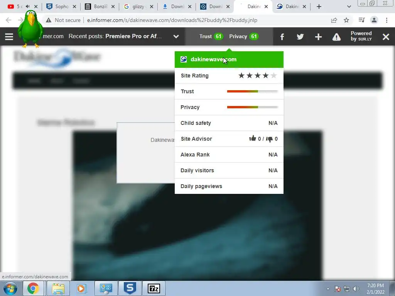This screenshot has height=296, width=395.
Task: Click the green BonziBuddy parrot
Action: 30,29
